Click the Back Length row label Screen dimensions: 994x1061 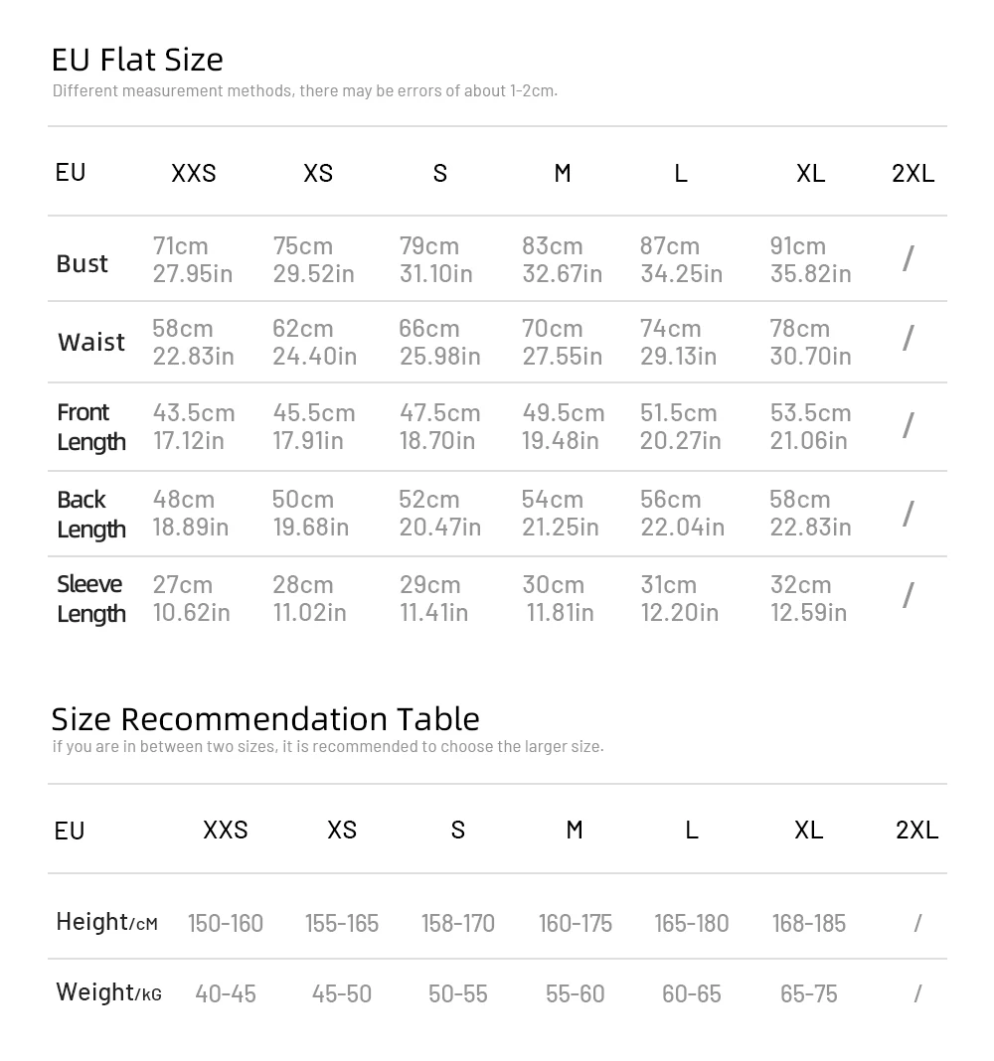[x=91, y=514]
